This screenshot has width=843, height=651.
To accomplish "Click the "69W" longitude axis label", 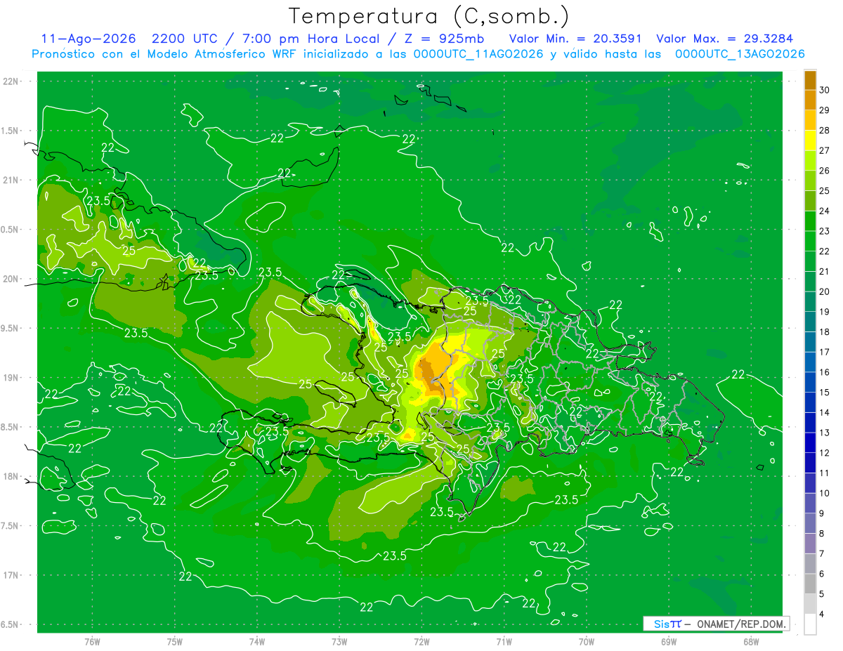I will [x=669, y=642].
